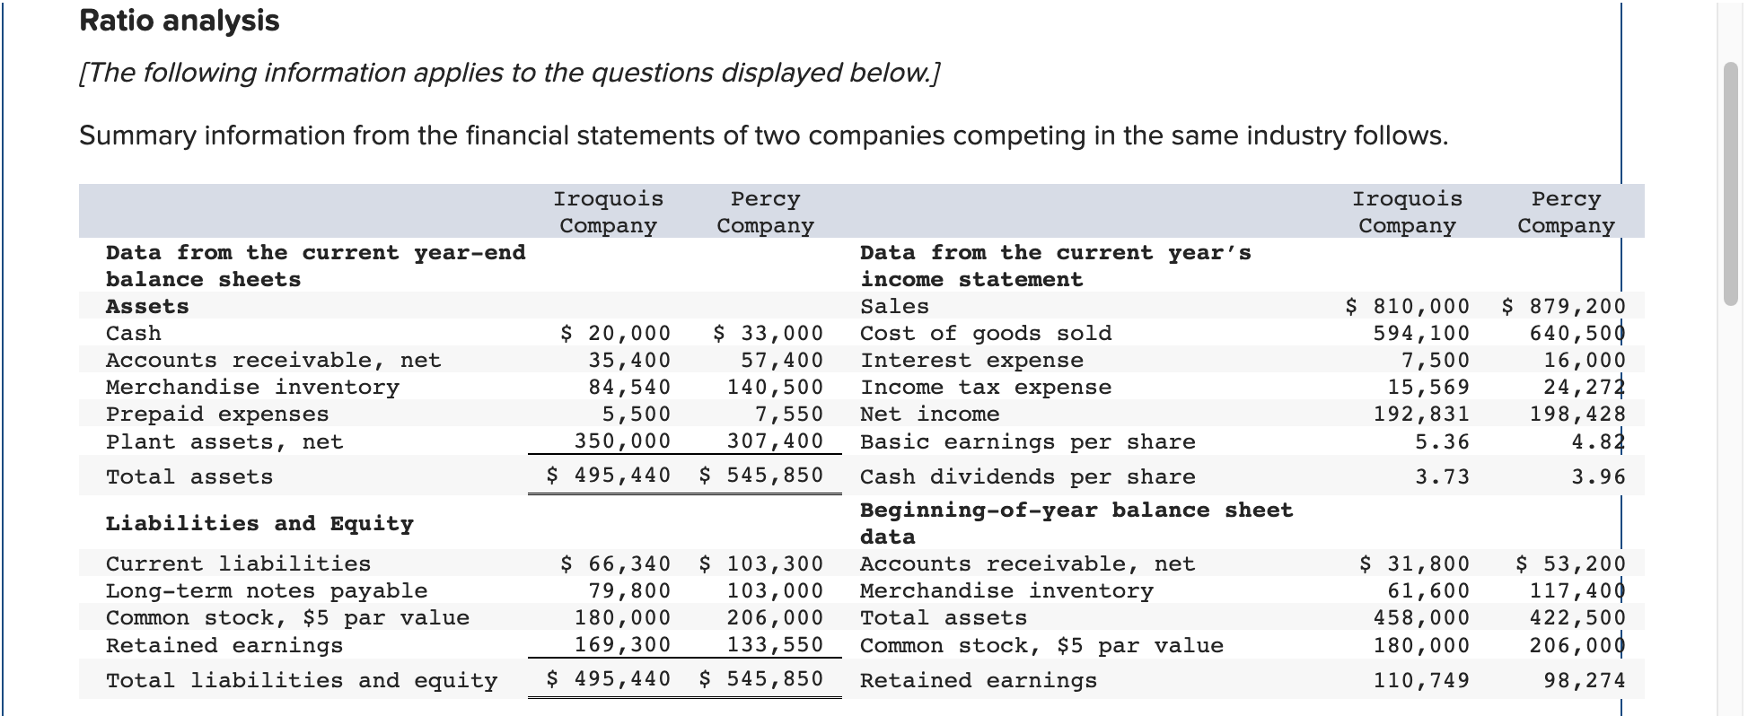Click the Beginning-of-year balance sheet data heading
The height and width of the screenshot is (716, 1748).
[1076, 524]
